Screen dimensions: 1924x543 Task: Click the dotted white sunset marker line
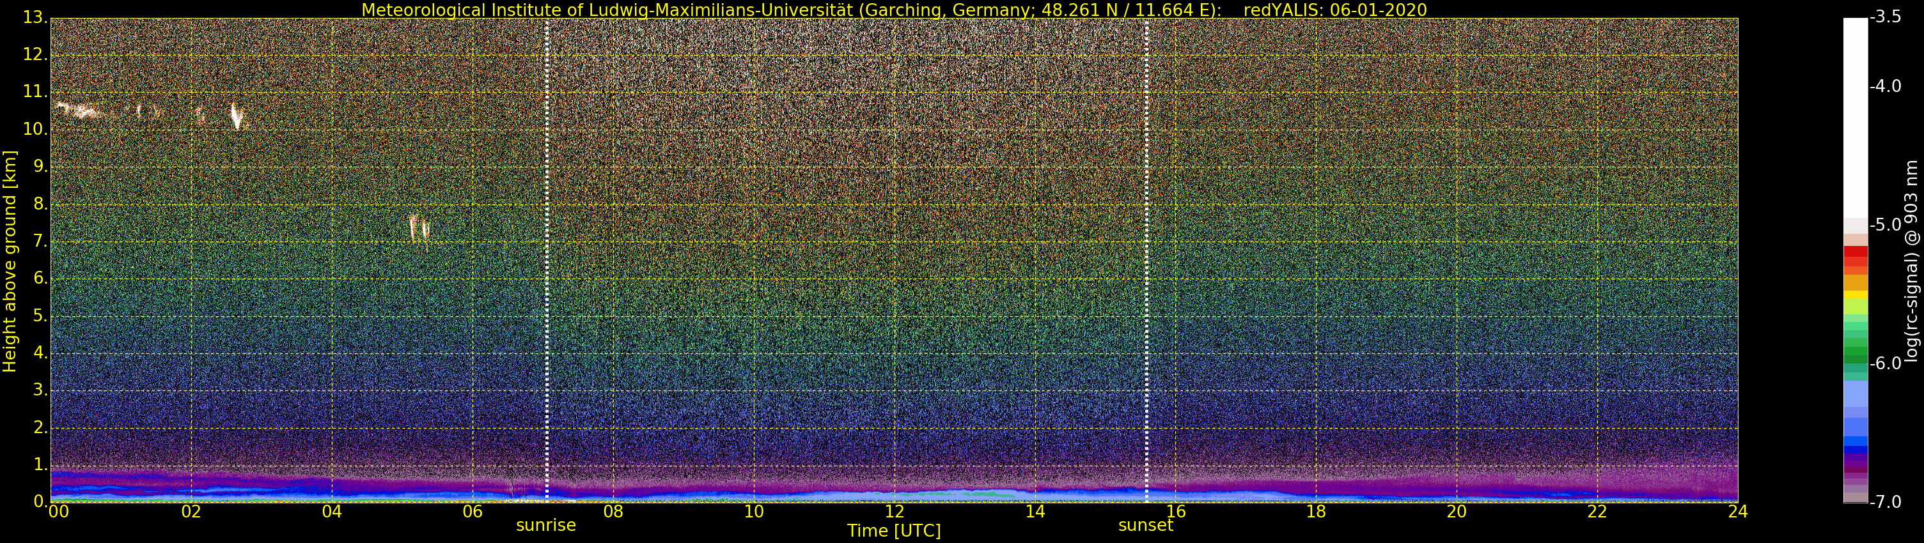1146,259
